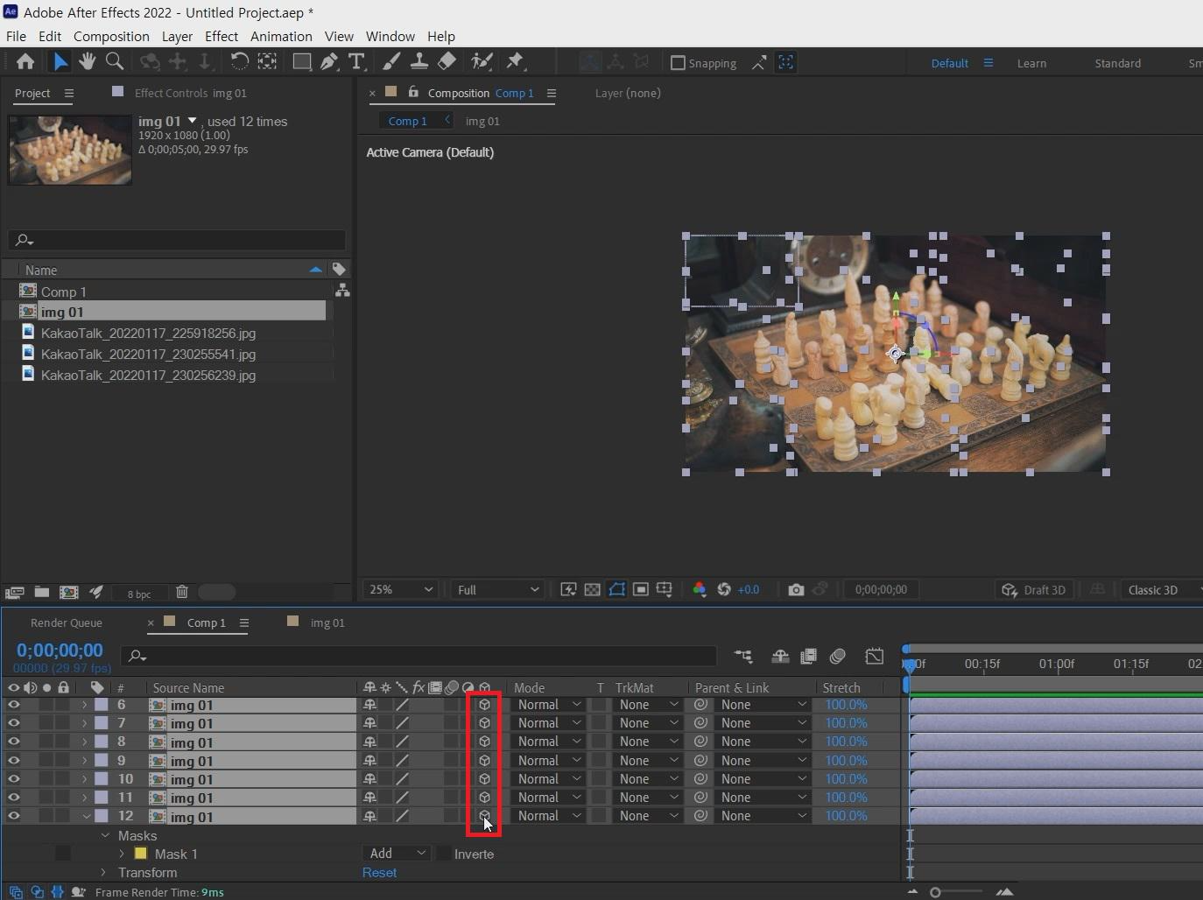Select the Zoom magnifier tool
Screen dimensions: 1203x900
(x=115, y=61)
